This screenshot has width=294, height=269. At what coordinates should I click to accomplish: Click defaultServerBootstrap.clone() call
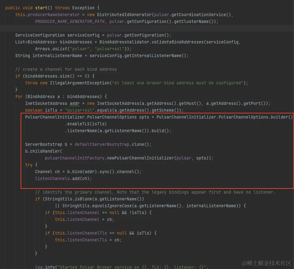click(x=112, y=145)
